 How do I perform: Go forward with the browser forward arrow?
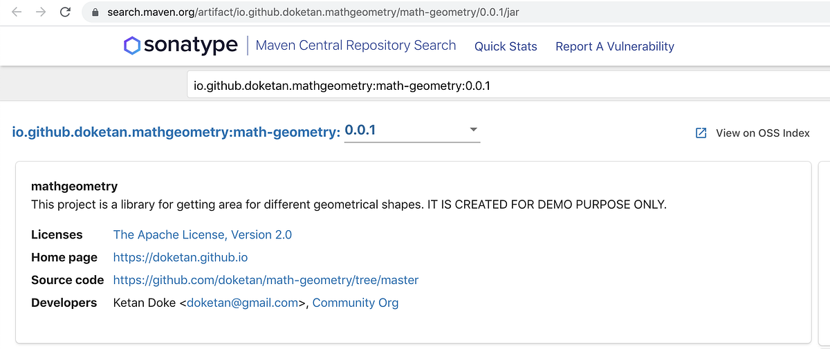41,12
